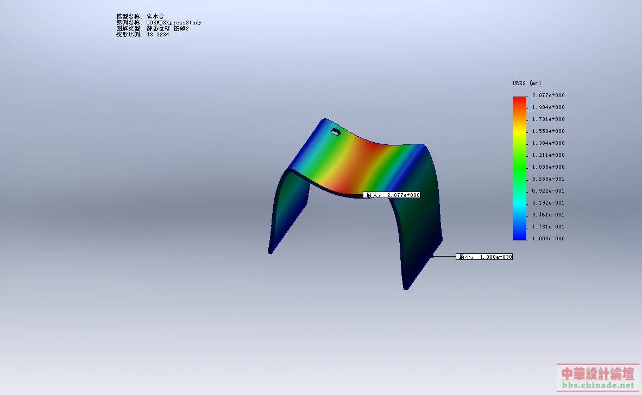Select the URES (mm) legend title

526,83
